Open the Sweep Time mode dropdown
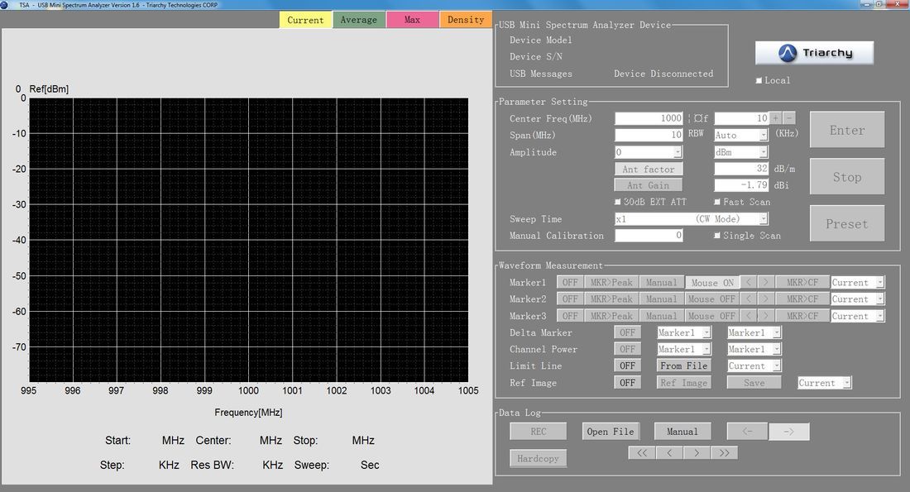910x492 pixels. 762,217
